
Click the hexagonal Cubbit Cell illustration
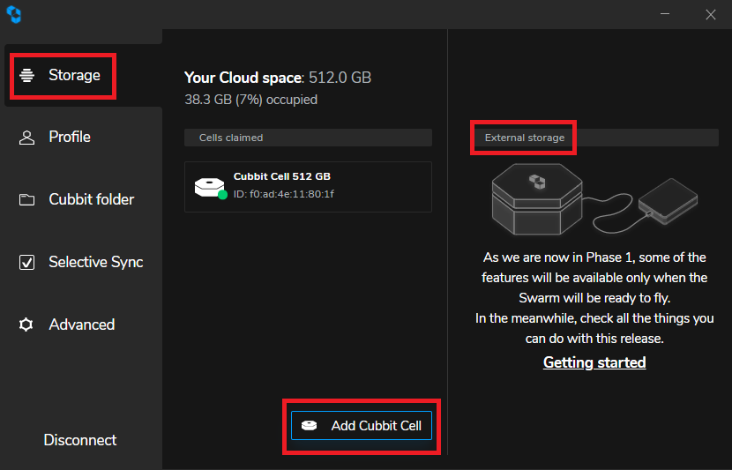point(537,199)
